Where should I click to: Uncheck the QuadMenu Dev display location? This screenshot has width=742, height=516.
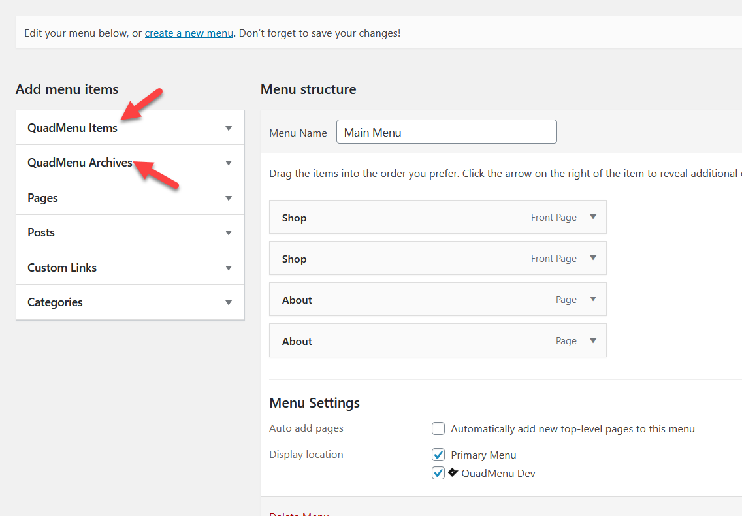(438, 473)
